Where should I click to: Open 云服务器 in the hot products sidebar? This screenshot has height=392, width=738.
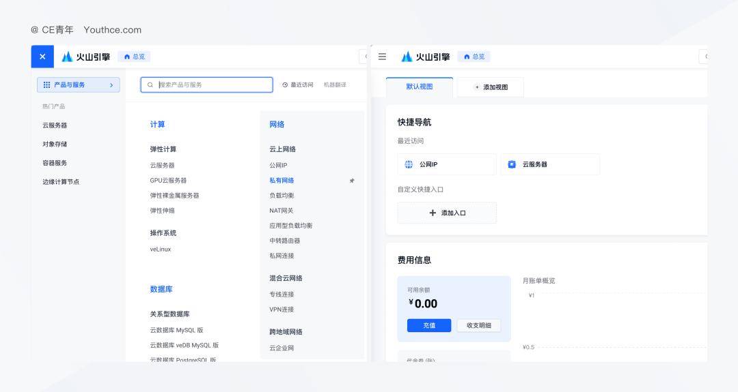tap(55, 125)
